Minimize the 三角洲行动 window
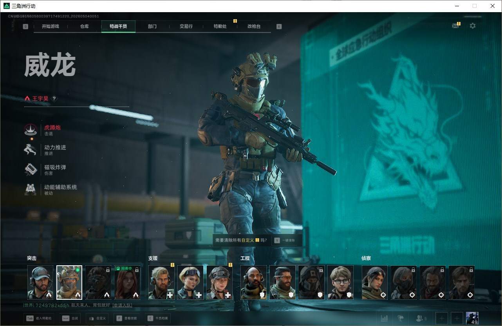The width and height of the screenshot is (502, 326). pos(457,6)
